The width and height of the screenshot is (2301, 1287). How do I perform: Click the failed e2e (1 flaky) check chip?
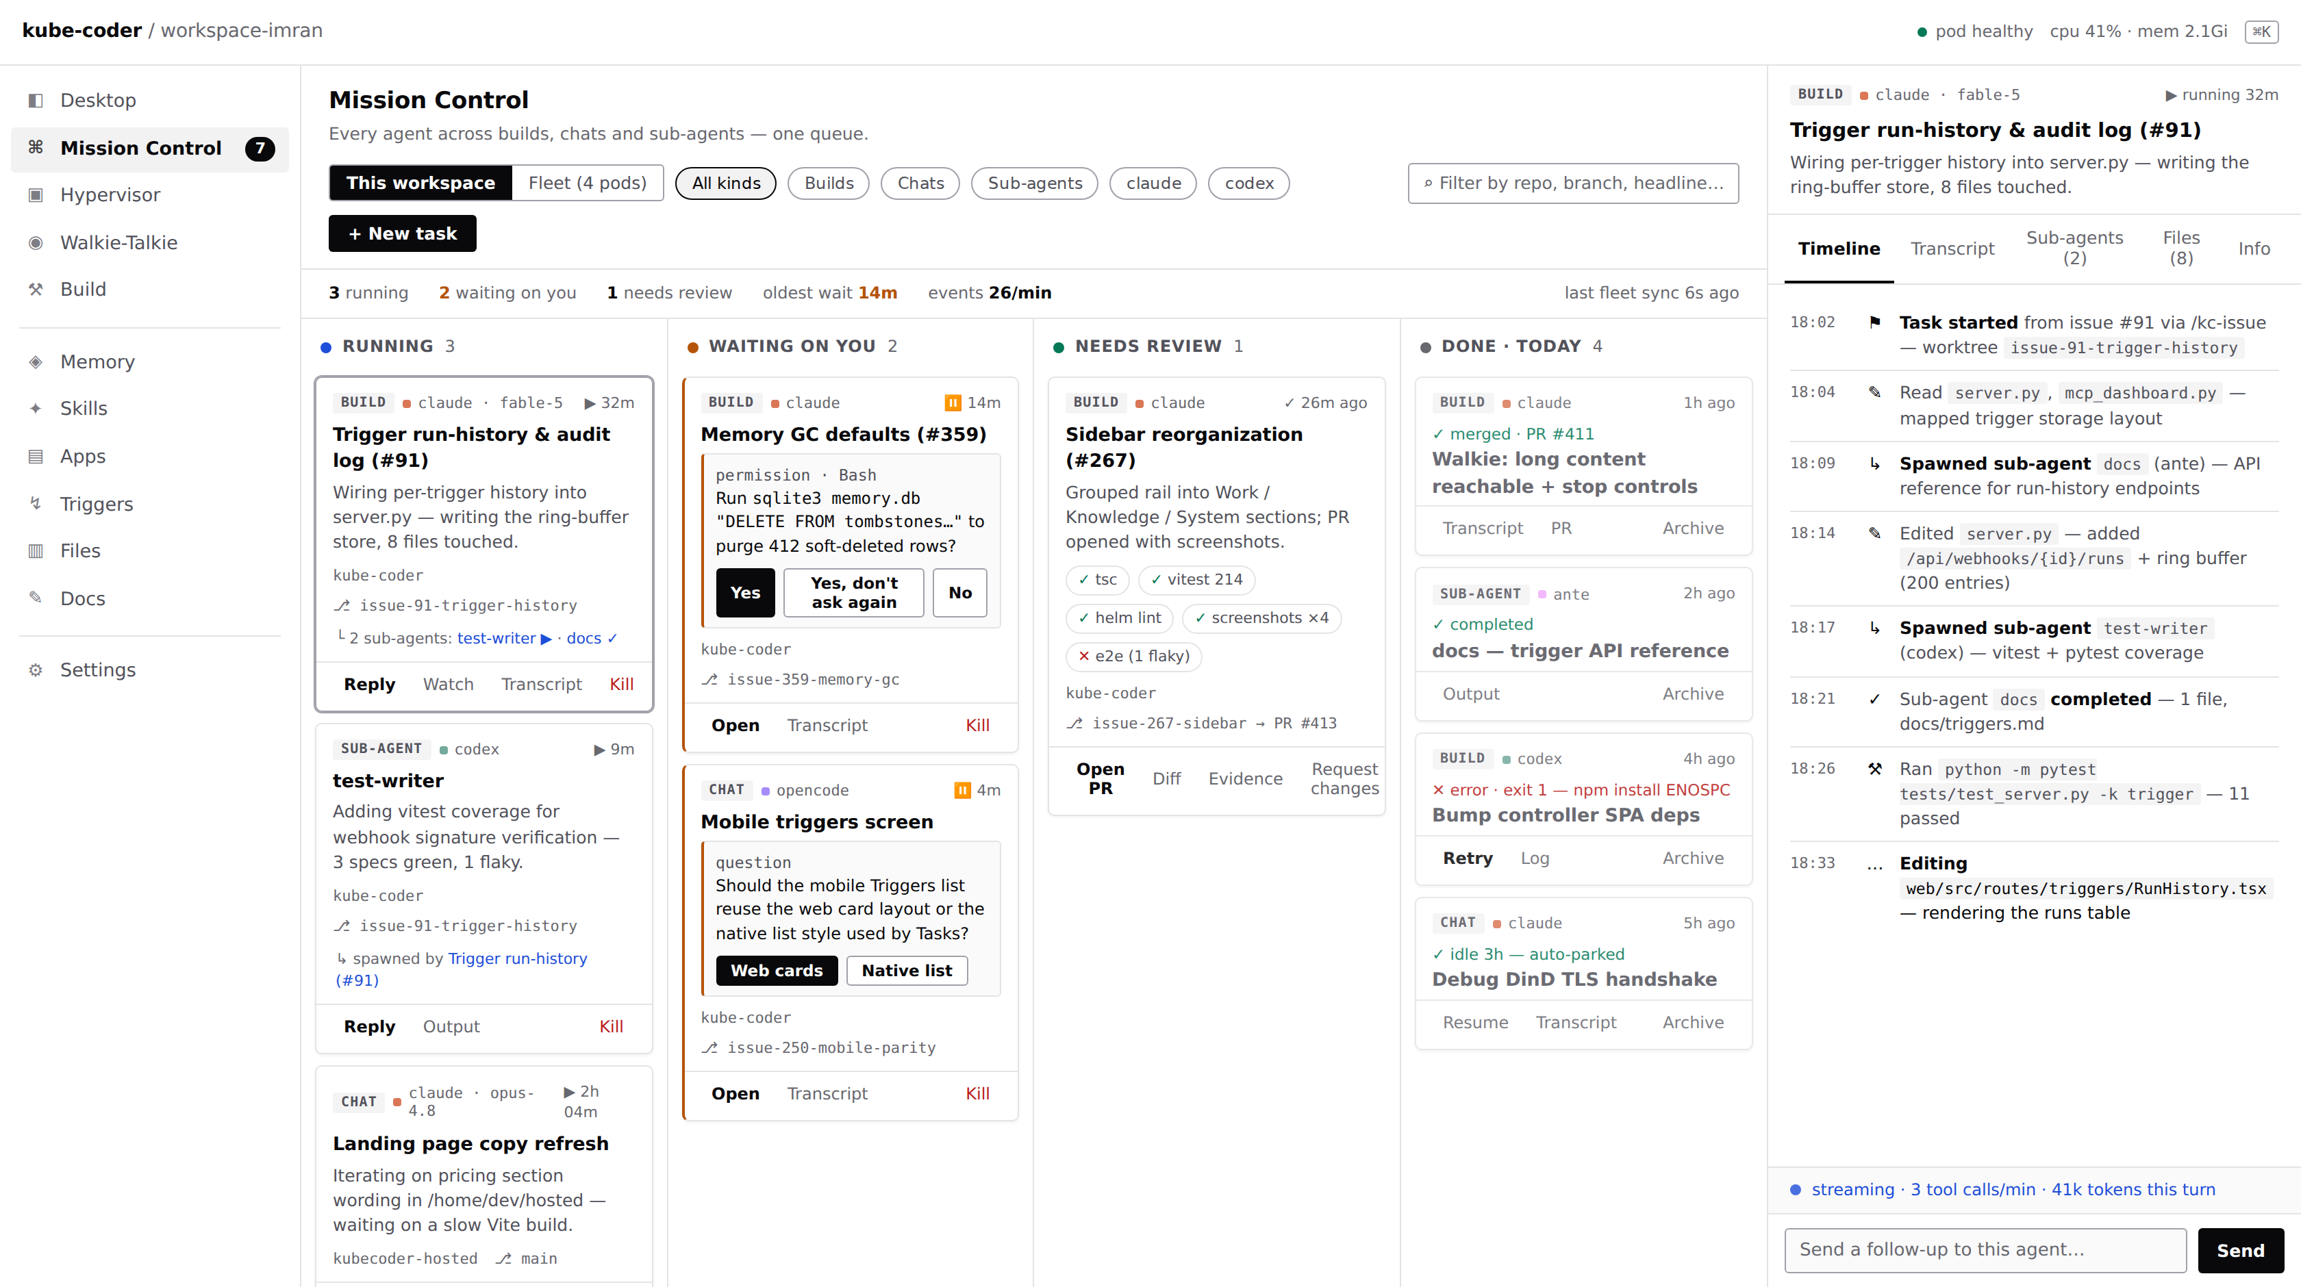point(1133,657)
